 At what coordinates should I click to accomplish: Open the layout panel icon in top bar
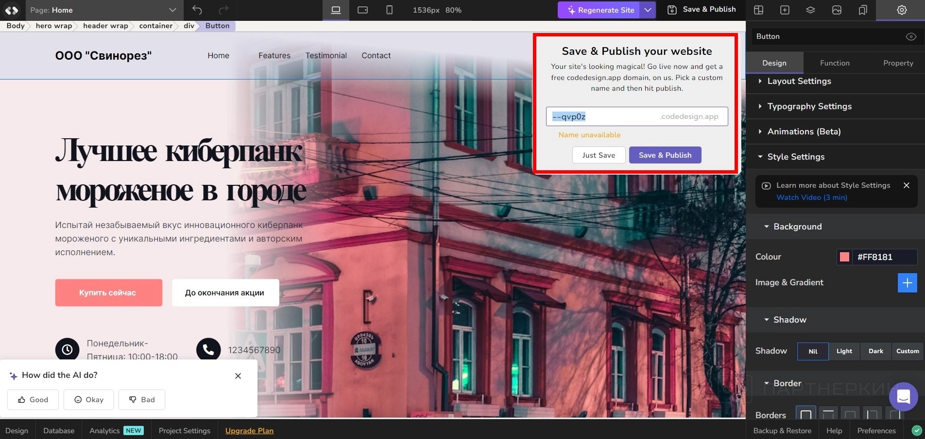tap(758, 10)
